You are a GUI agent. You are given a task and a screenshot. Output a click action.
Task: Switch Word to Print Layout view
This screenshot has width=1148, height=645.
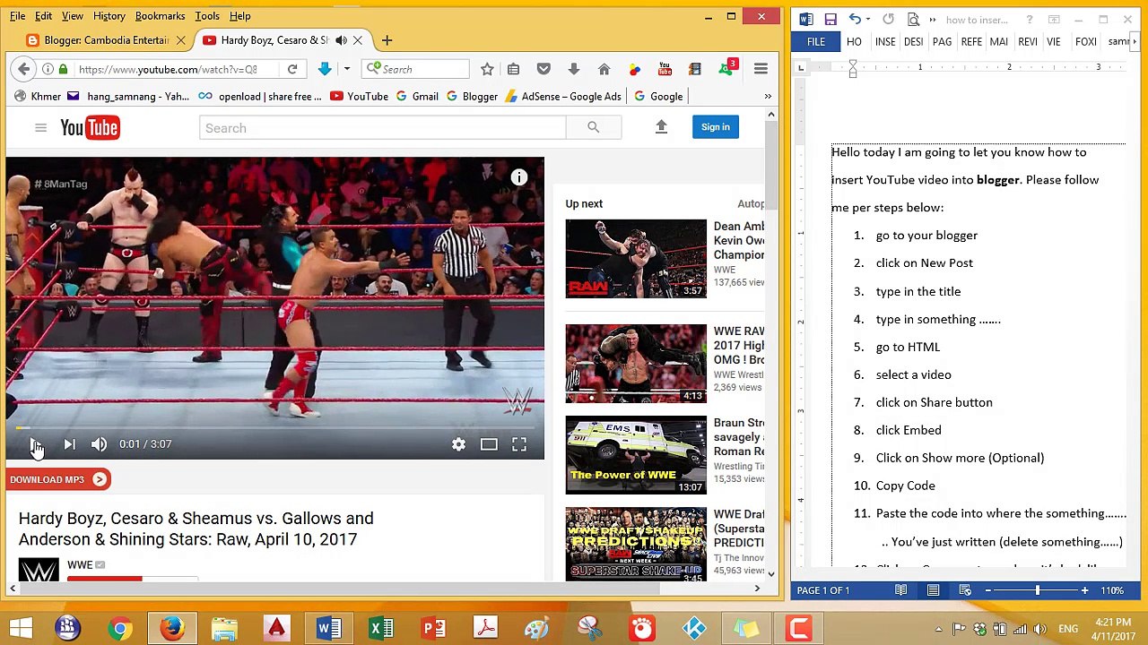(x=933, y=590)
